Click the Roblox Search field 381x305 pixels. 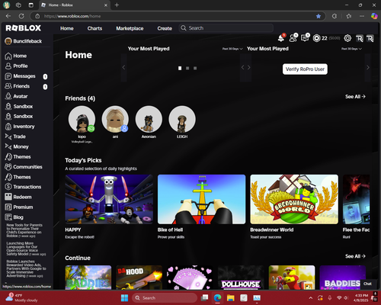point(226,28)
